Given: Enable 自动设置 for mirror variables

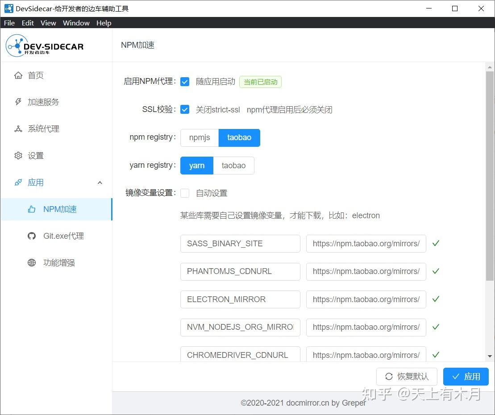Looking at the screenshot, I should coord(185,193).
